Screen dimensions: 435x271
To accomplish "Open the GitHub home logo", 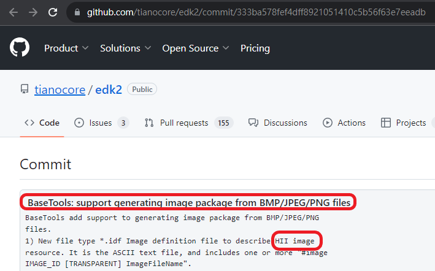I will click(20, 47).
